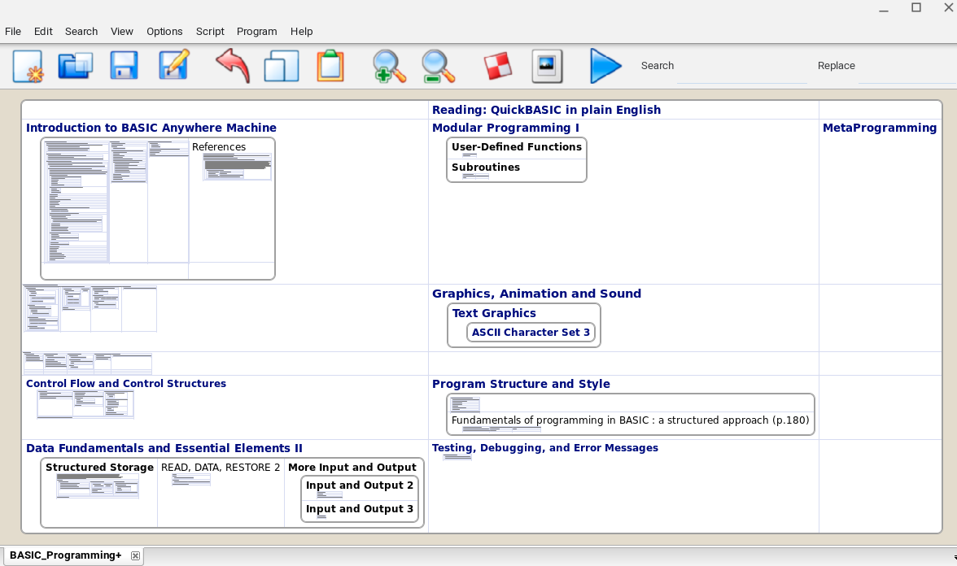
Task: Select the 'Input and Output 2' cell
Action: [x=360, y=485]
